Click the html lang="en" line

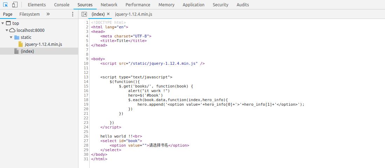[x=110, y=27]
